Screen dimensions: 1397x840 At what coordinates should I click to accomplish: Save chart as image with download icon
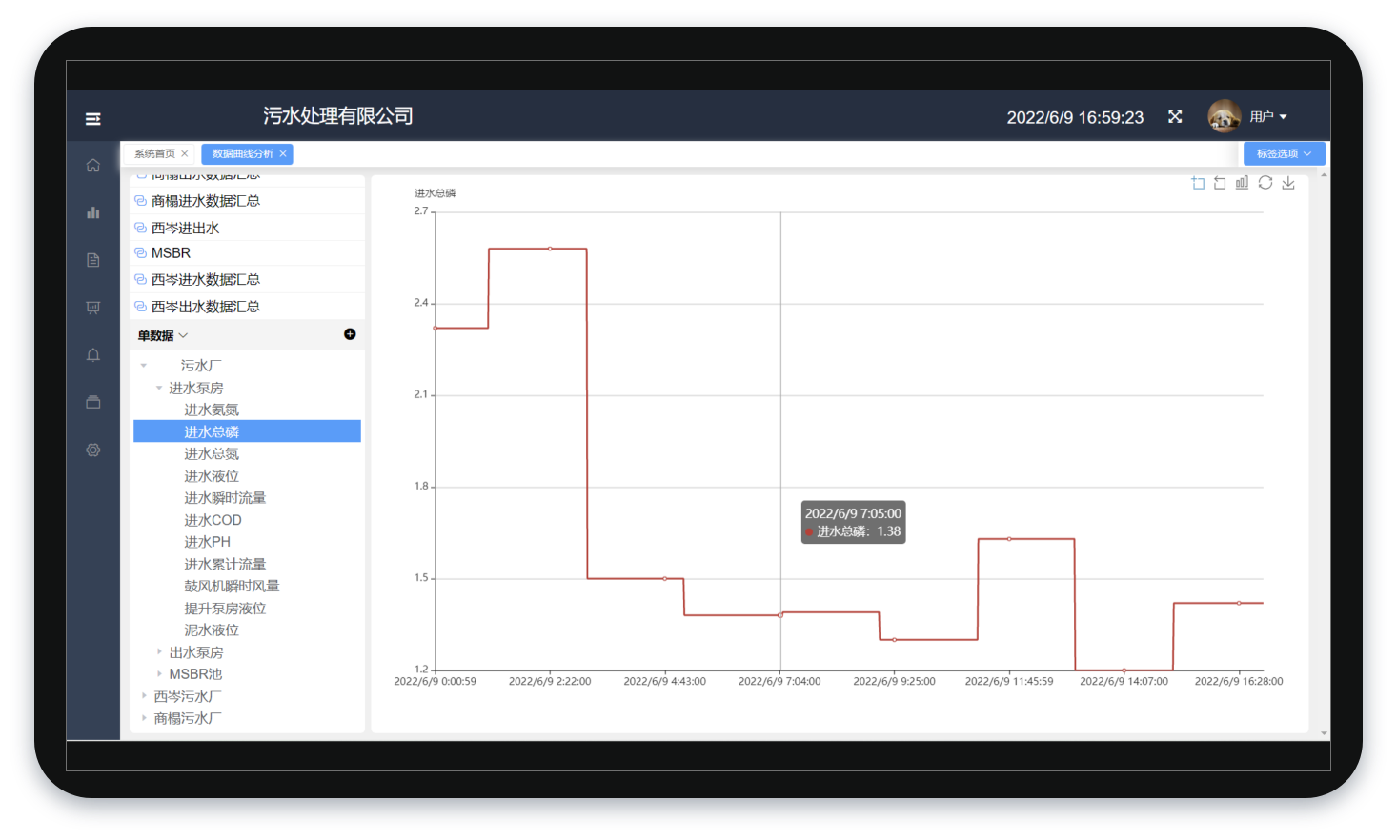click(1288, 183)
